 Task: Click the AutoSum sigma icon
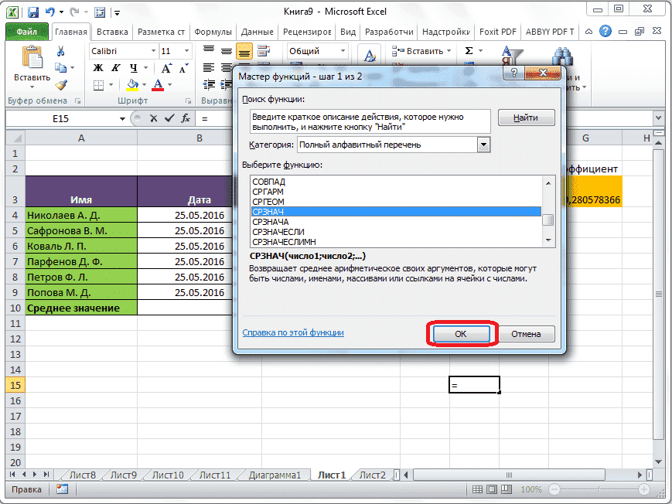pyautogui.click(x=469, y=50)
